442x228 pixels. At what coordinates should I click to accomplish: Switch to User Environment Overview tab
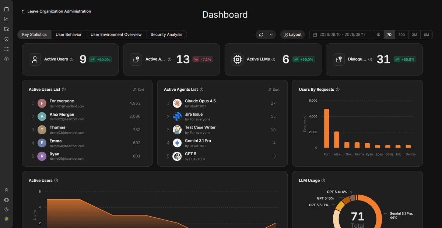[116, 35]
